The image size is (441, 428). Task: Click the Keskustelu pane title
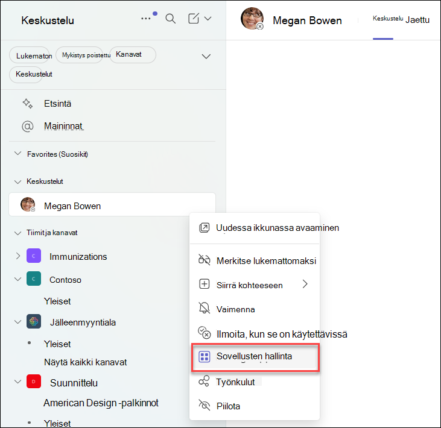click(48, 20)
